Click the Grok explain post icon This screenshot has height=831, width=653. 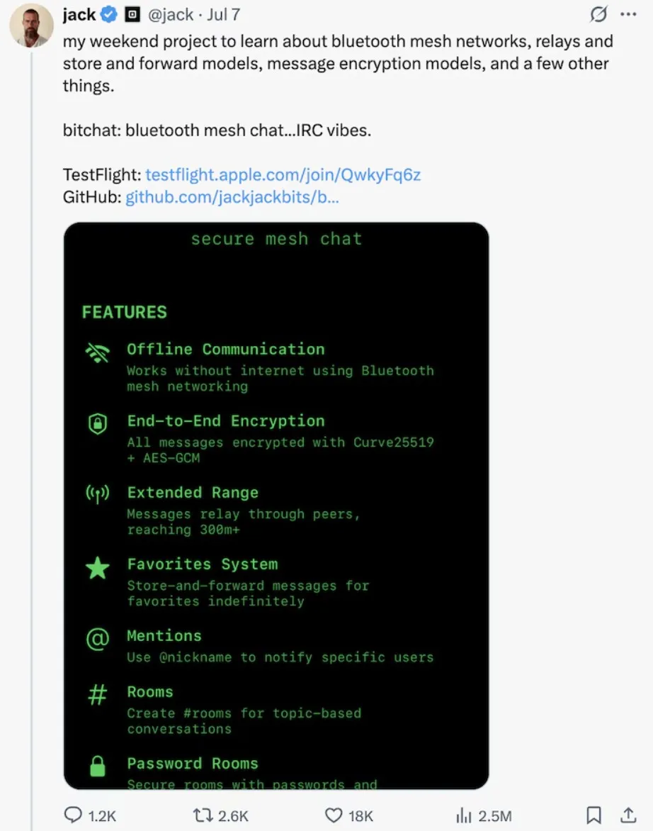click(598, 14)
